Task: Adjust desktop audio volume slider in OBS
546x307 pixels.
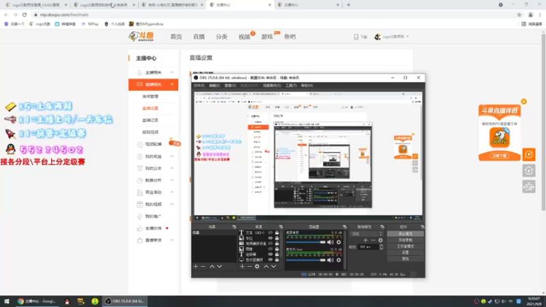Action: pyautogui.click(x=306, y=242)
